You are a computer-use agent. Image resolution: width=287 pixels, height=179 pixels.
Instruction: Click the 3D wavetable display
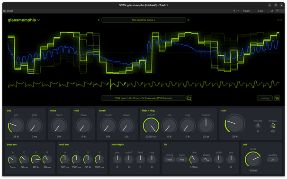[x=143, y=52]
